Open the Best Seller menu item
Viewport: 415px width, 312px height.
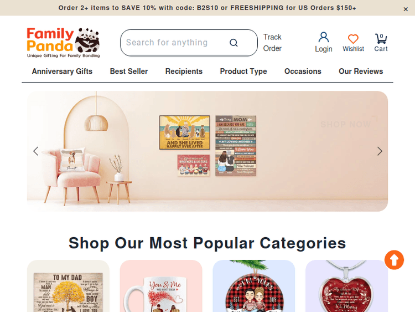tap(129, 71)
